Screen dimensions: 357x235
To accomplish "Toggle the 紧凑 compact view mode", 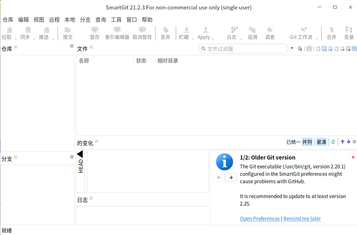I will 321,142.
